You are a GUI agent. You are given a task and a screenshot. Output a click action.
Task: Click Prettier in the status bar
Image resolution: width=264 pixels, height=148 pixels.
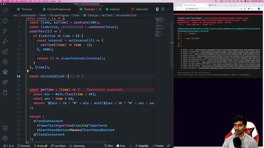tap(158, 146)
